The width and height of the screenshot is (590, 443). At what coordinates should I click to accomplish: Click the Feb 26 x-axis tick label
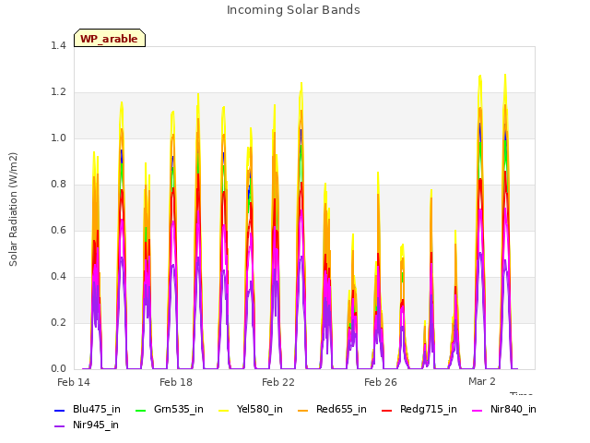coord(381,382)
